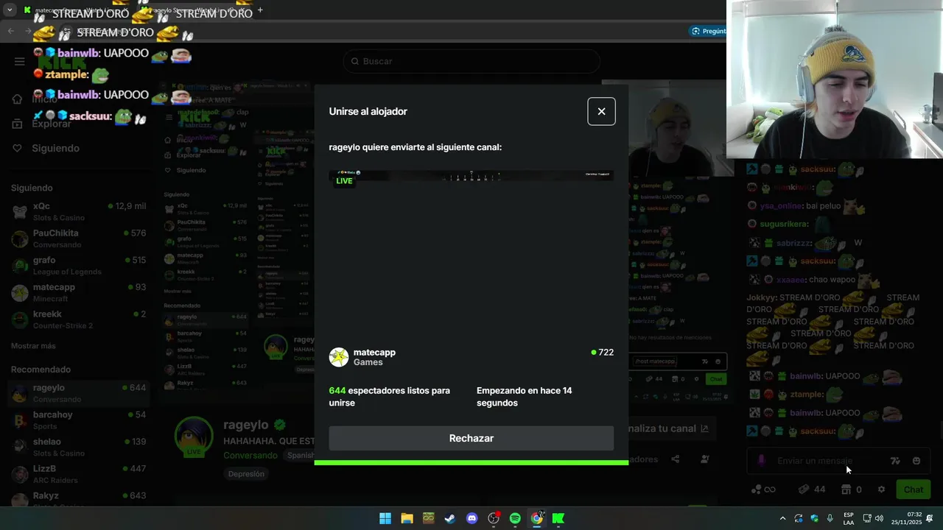Open Steam from the taskbar

click(x=450, y=518)
